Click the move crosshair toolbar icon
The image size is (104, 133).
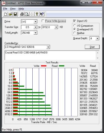pos(32,14)
